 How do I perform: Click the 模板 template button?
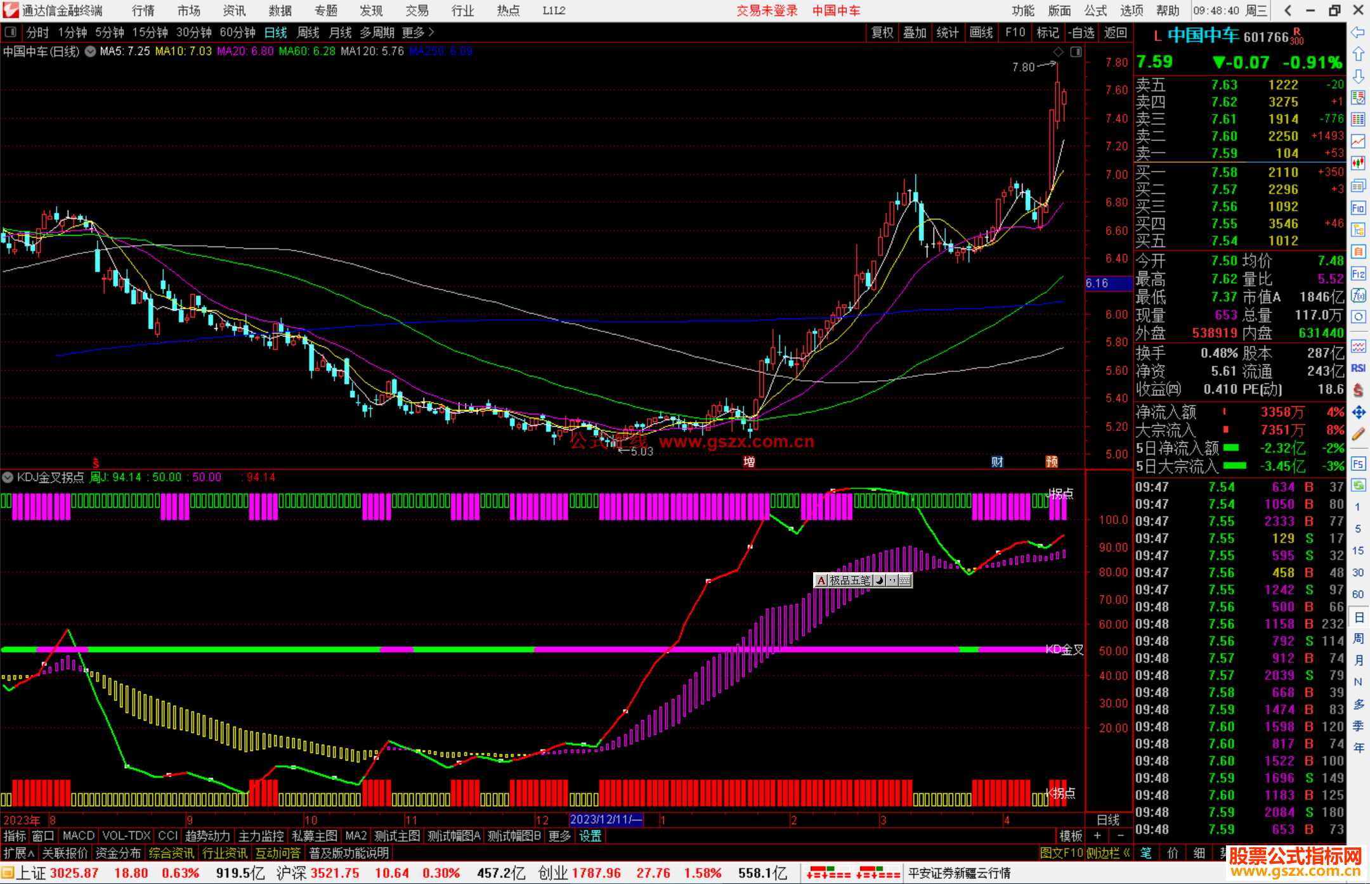(1071, 836)
